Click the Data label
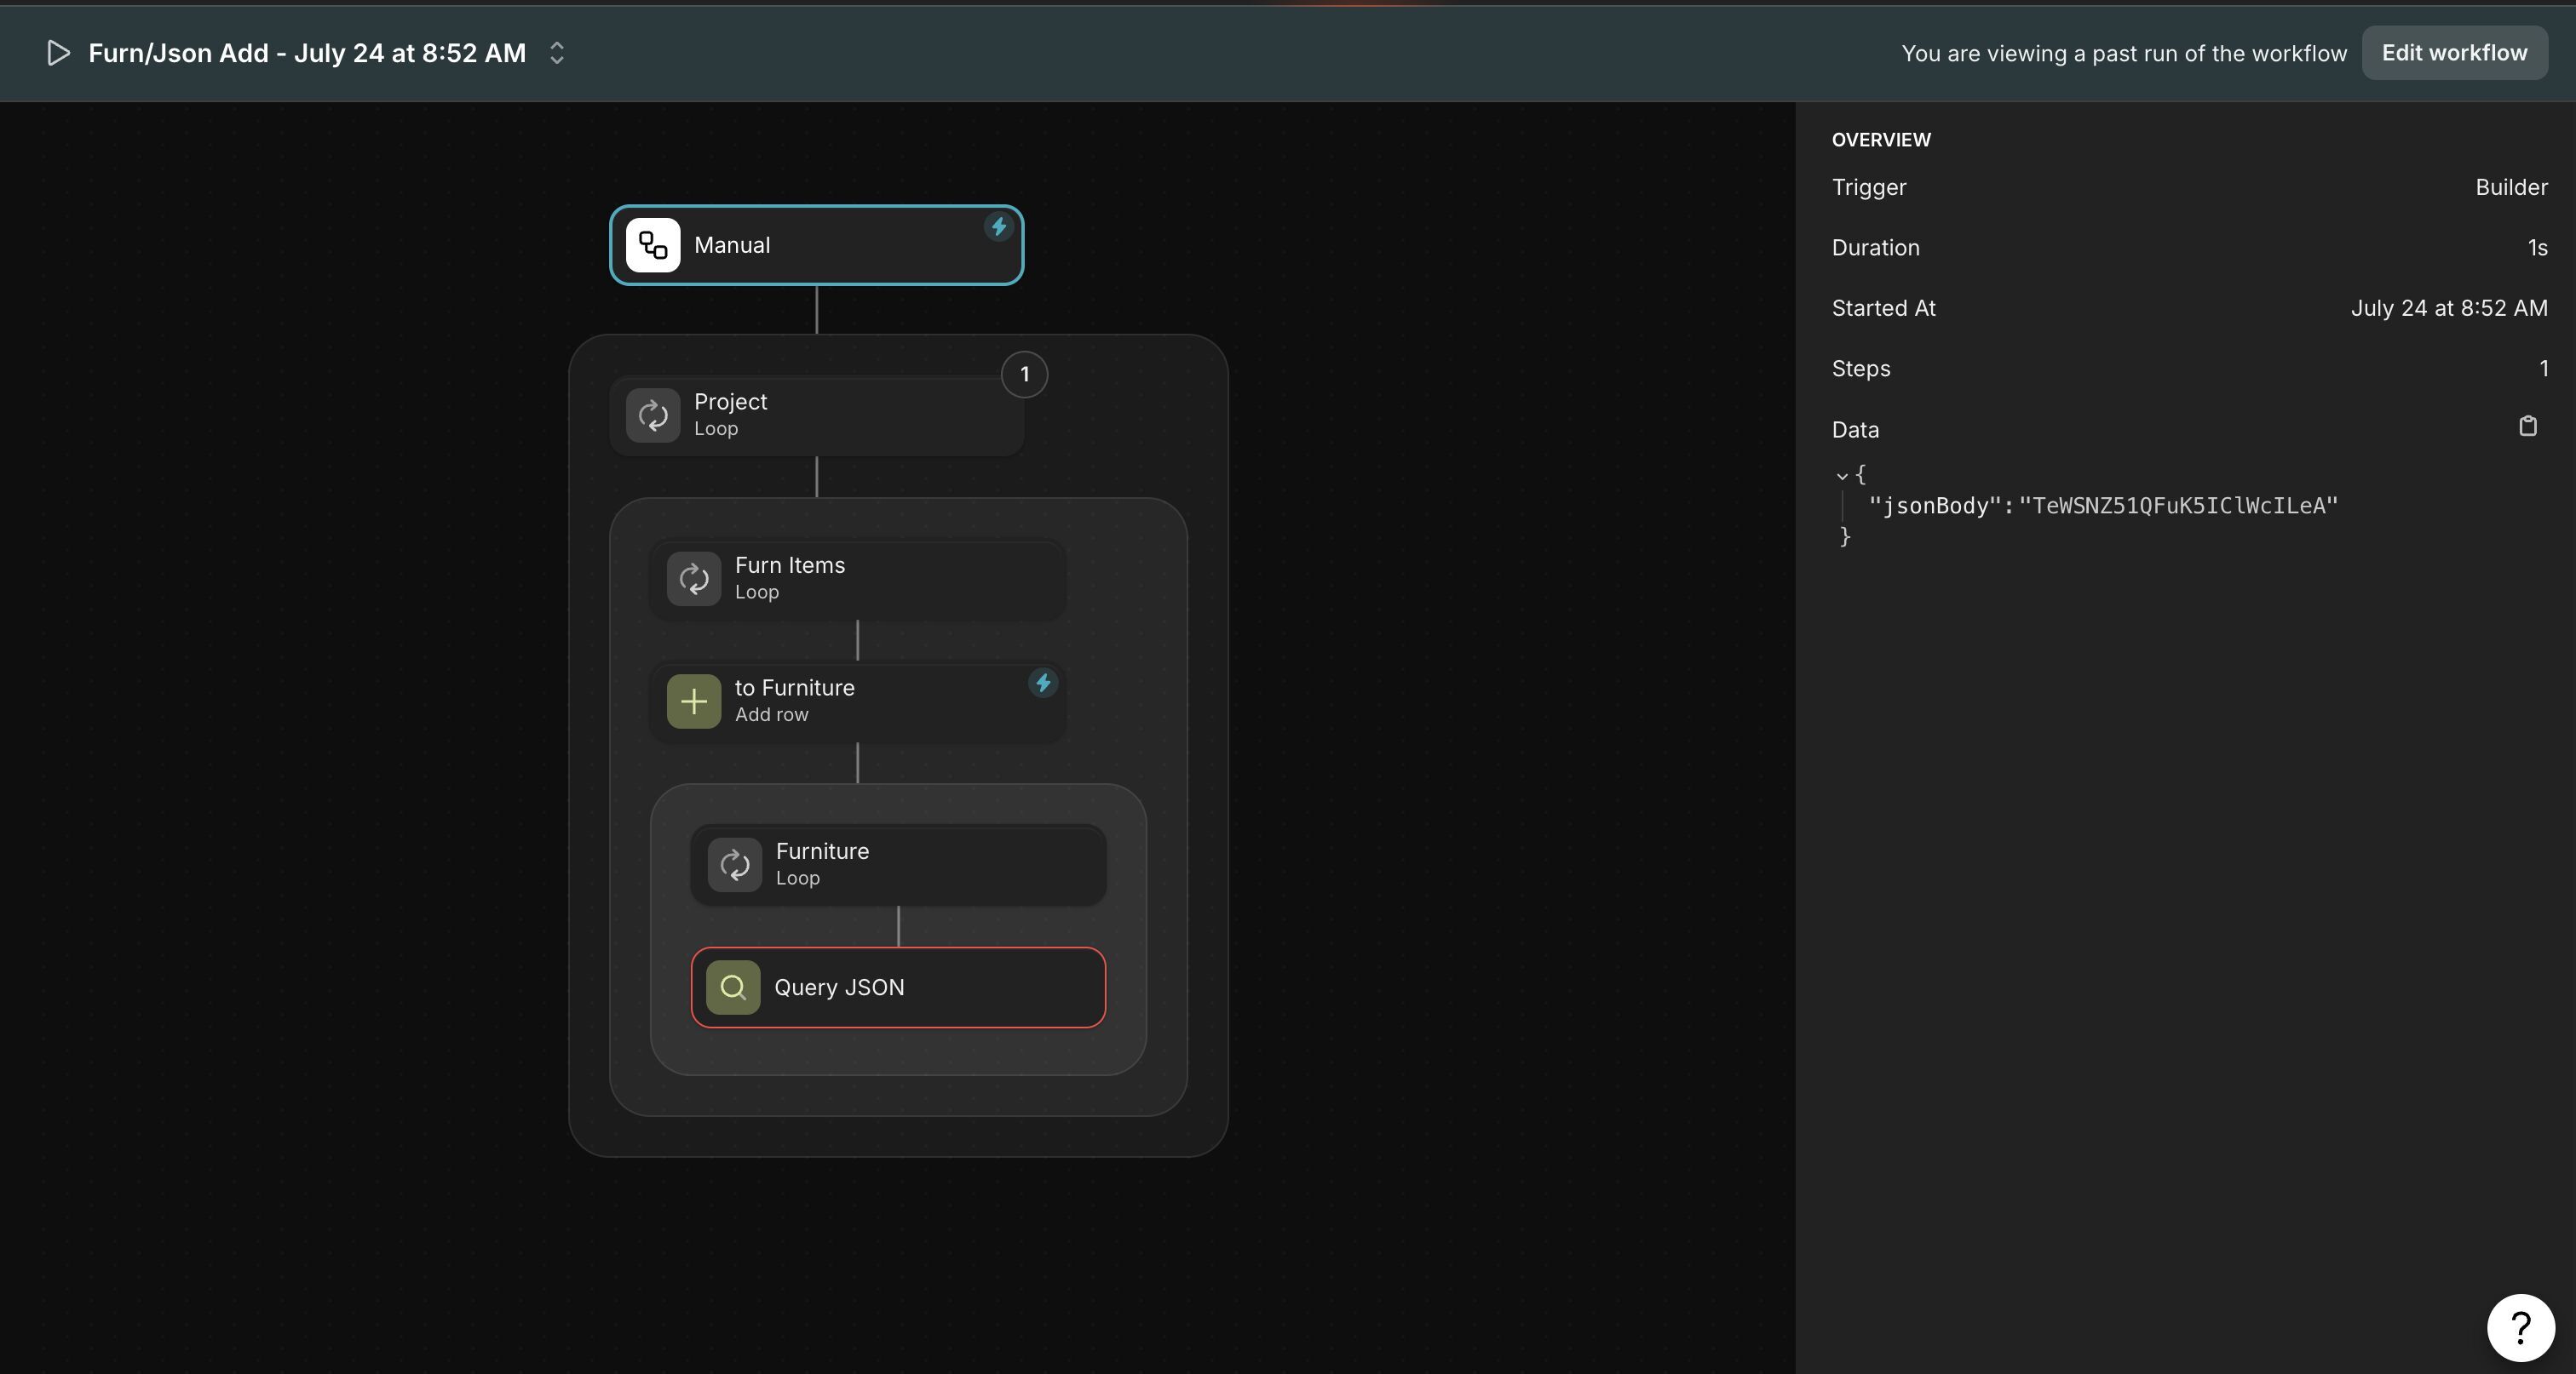2576x1374 pixels. [x=1855, y=430]
